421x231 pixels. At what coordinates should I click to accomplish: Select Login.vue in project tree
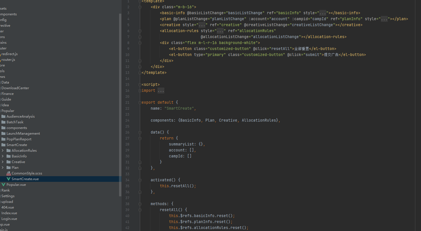pyautogui.click(x=9, y=219)
